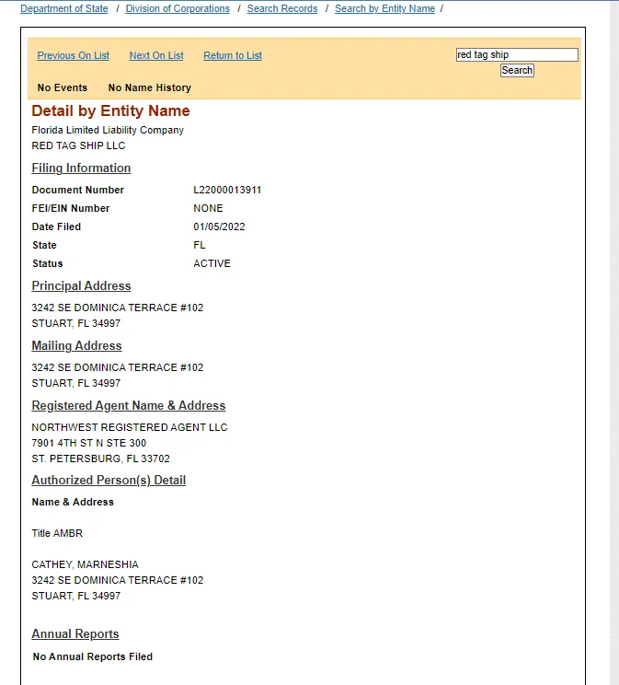Image resolution: width=619 pixels, height=685 pixels.
Task: Select the State value FL
Action: pyautogui.click(x=200, y=245)
